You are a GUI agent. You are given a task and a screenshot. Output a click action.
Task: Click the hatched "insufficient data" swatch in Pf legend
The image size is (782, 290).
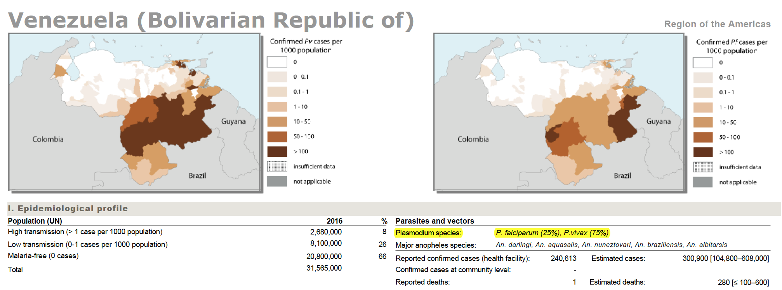[x=703, y=167]
